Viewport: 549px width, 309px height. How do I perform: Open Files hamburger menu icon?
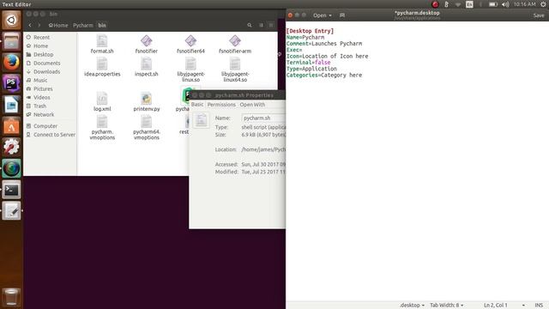271,25
